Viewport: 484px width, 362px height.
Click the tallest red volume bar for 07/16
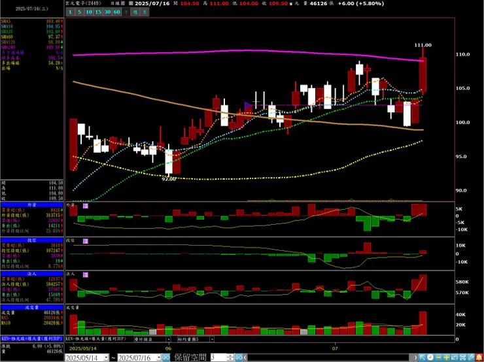point(423,323)
